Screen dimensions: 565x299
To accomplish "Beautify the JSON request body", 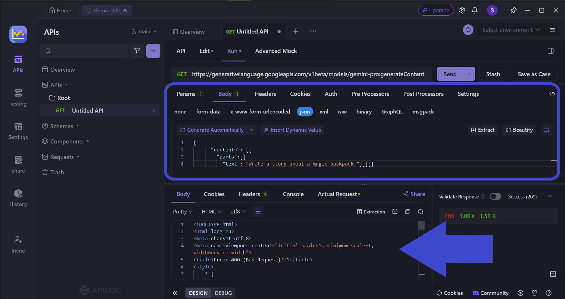I will (x=519, y=130).
